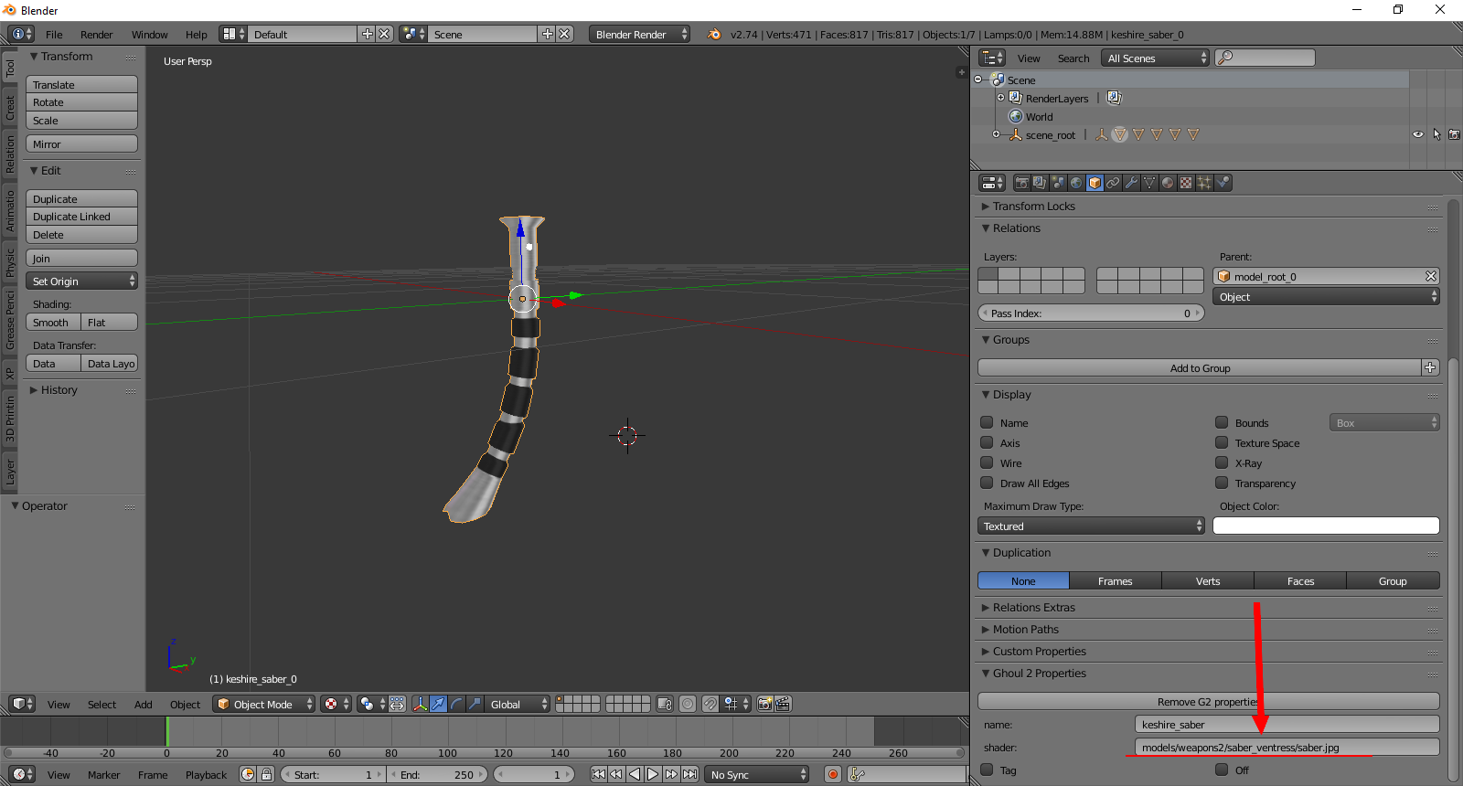Open the Textured maximum draw type dropdown
Viewport: 1463px width, 786px height.
(x=1092, y=526)
